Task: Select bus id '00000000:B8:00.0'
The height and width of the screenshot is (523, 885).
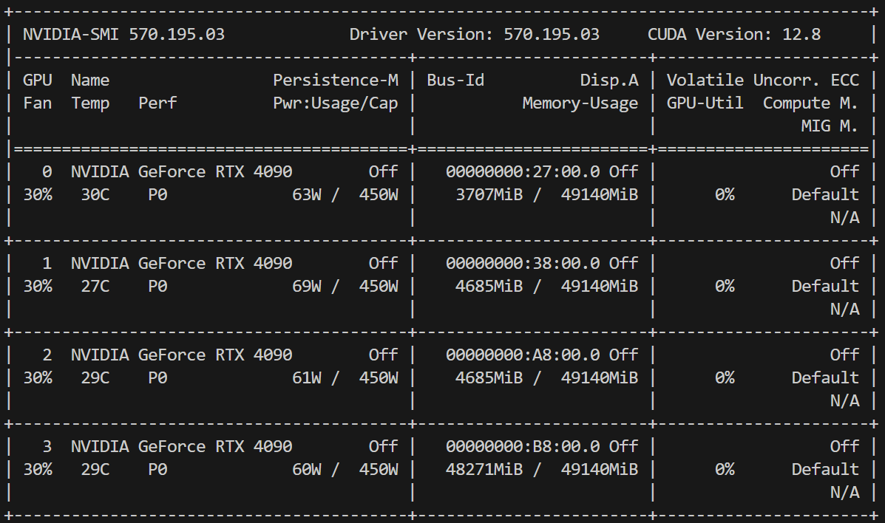Action: [523, 447]
